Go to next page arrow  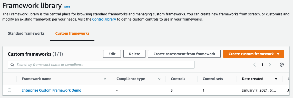[x=270, y=65]
